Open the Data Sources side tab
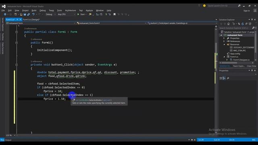258x145 pixels. 3,48
